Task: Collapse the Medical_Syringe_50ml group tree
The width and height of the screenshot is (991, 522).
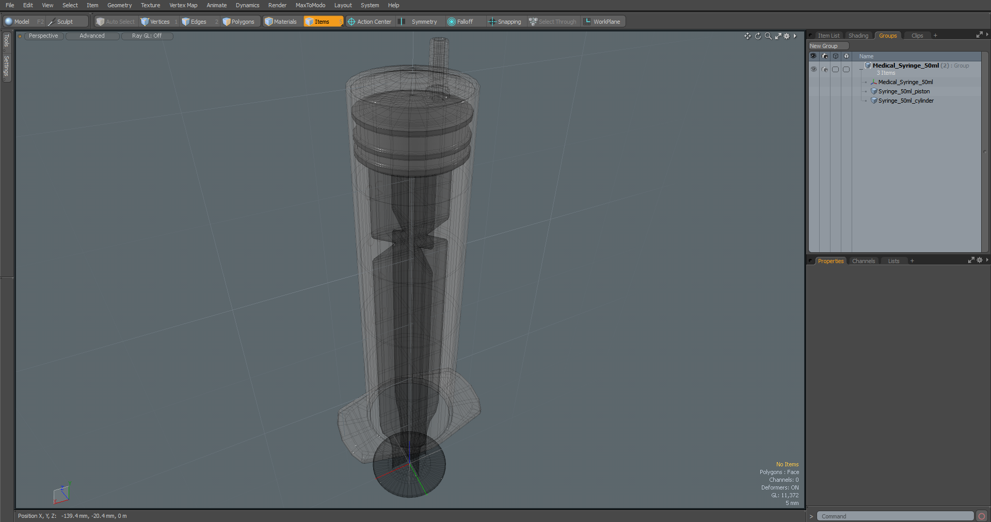Action: pyautogui.click(x=860, y=69)
